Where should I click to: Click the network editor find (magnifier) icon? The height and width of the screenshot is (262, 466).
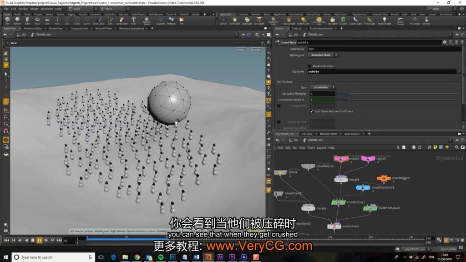pos(457,147)
